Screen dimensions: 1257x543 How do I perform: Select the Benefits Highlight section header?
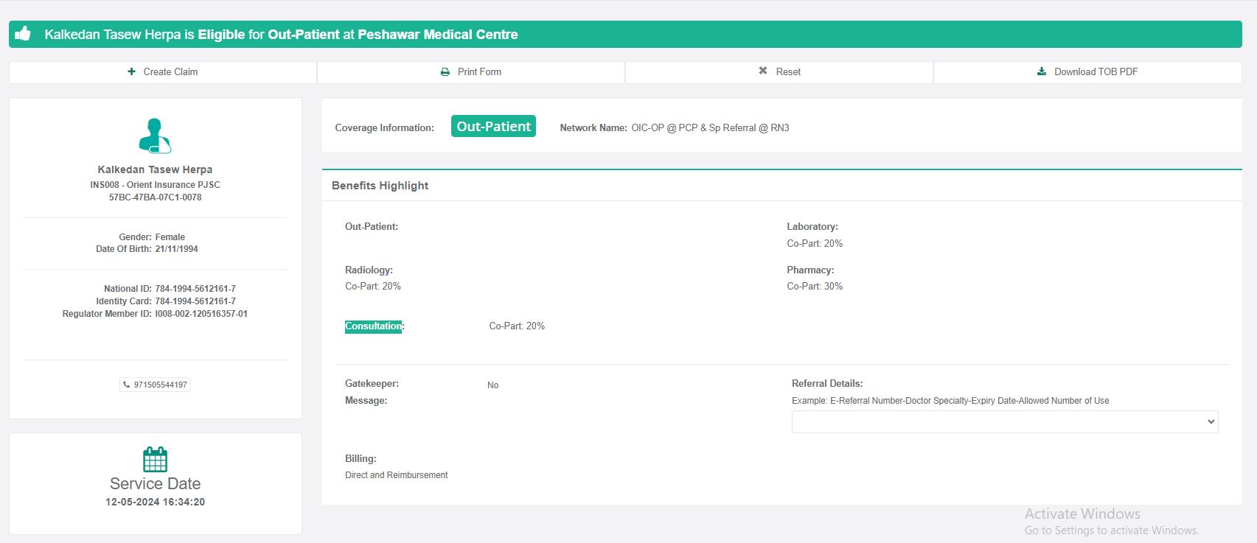380,186
